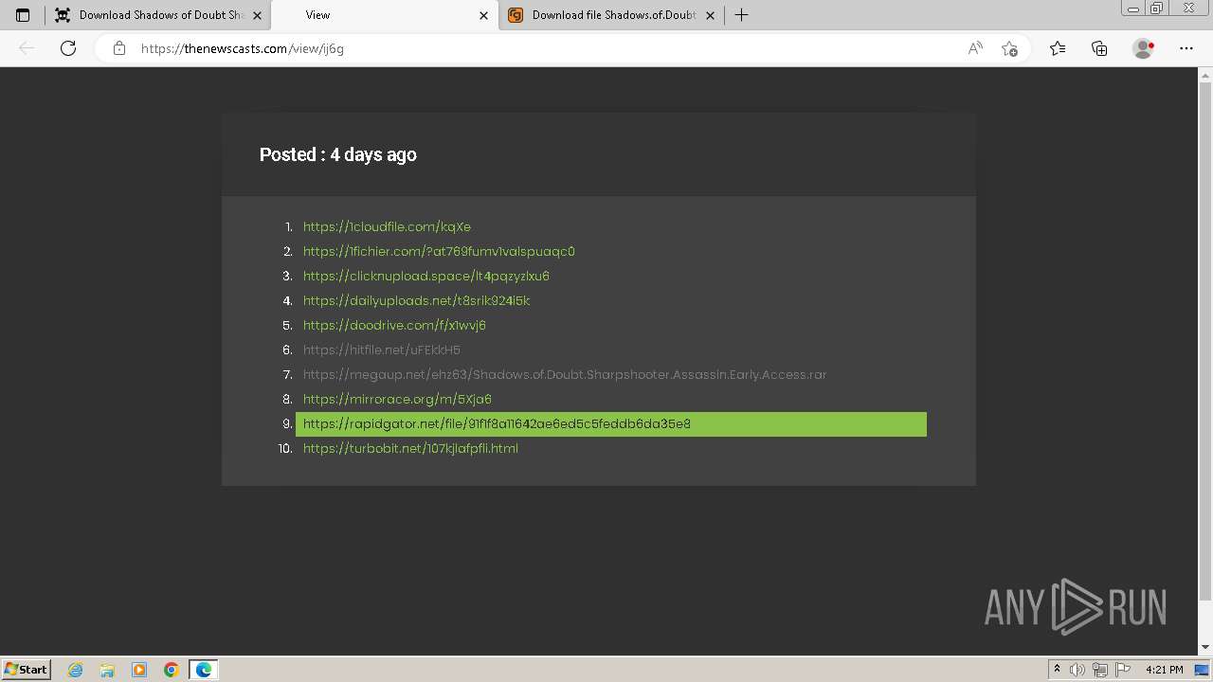Click the show desktop tray icon
The image size is (1213, 682).
coord(1202,670)
